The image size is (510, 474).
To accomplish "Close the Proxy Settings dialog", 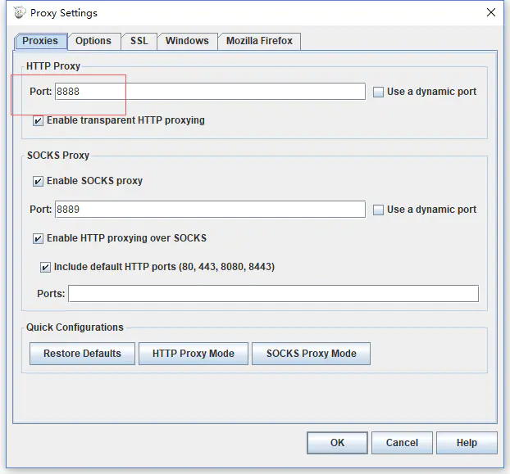I will (491, 12).
